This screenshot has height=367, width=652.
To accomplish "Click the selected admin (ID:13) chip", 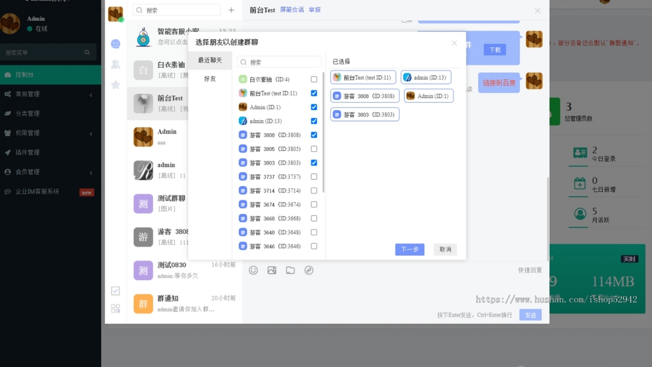I will [x=426, y=77].
